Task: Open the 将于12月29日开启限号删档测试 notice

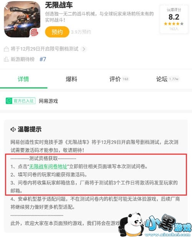Action: [45, 49]
